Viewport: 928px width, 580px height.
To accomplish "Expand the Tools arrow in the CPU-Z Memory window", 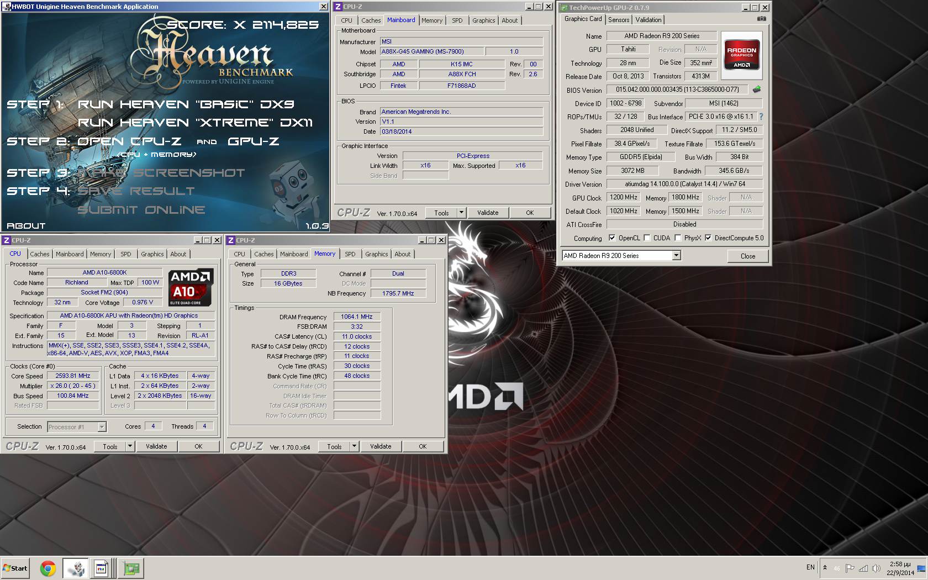I will [355, 446].
